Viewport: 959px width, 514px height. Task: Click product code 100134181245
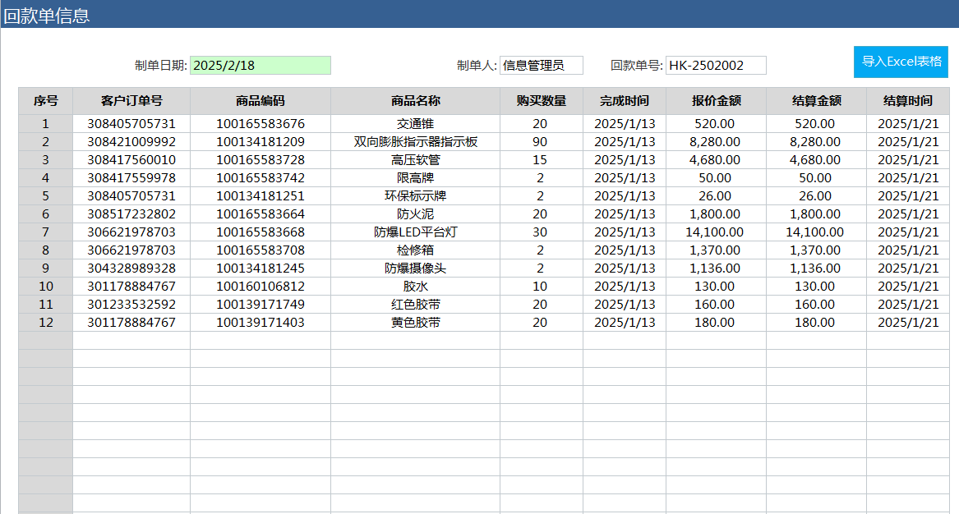point(260,268)
